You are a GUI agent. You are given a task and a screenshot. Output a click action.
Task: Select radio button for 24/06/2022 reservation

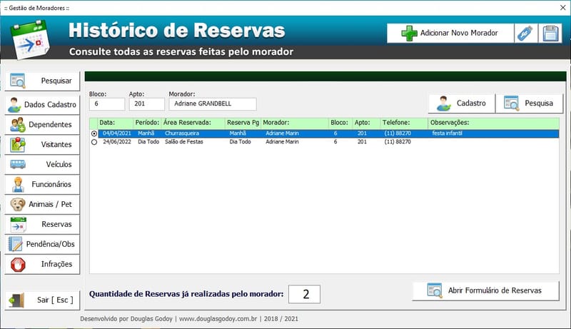(94, 142)
